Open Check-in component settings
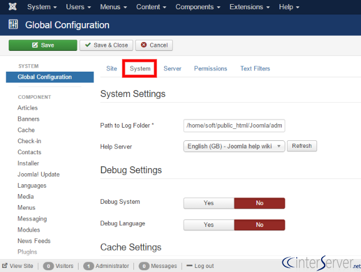The height and width of the screenshot is (272, 361). (x=29, y=141)
